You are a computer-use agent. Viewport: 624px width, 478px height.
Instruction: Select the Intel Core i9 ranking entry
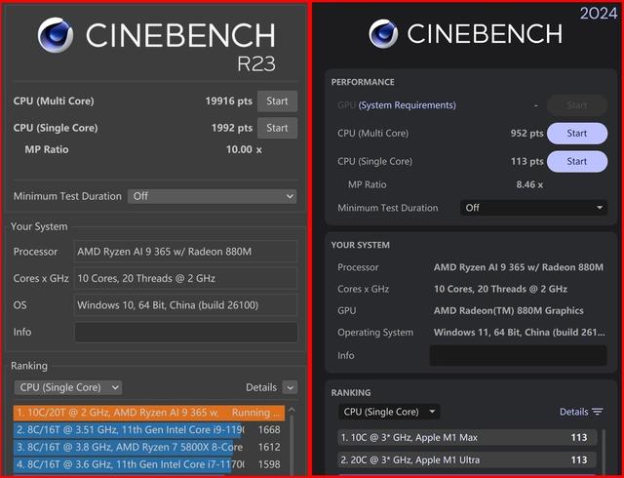[147, 430]
